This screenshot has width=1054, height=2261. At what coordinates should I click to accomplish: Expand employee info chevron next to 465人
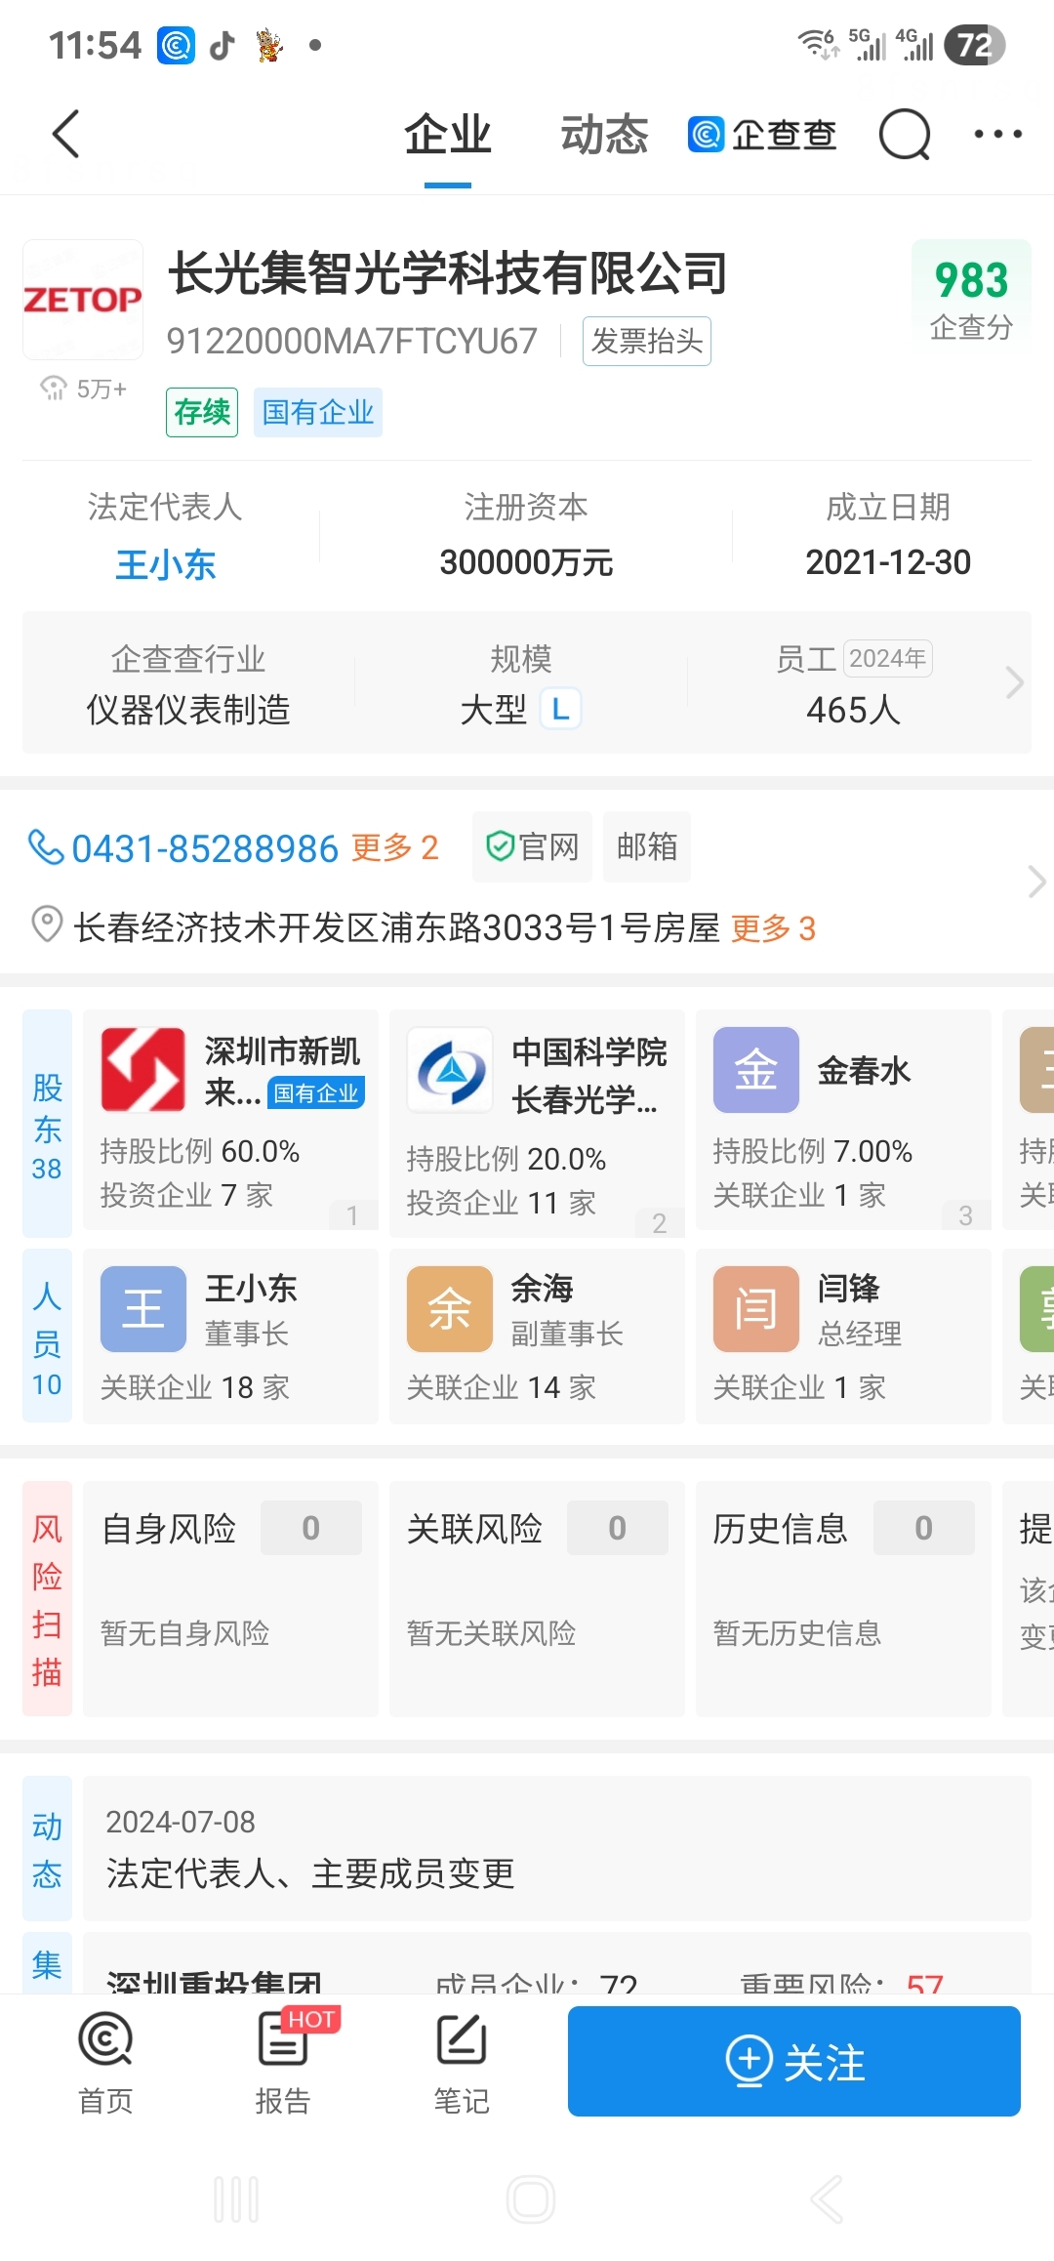[x=1014, y=682]
